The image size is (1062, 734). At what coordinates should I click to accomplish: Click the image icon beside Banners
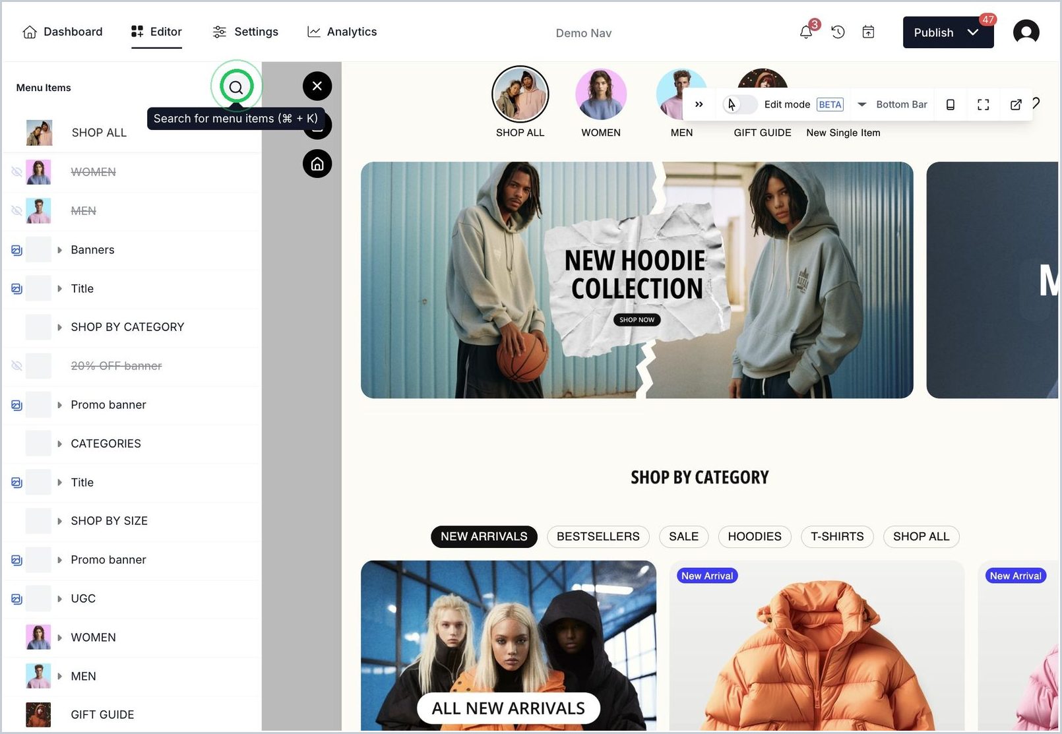point(17,250)
